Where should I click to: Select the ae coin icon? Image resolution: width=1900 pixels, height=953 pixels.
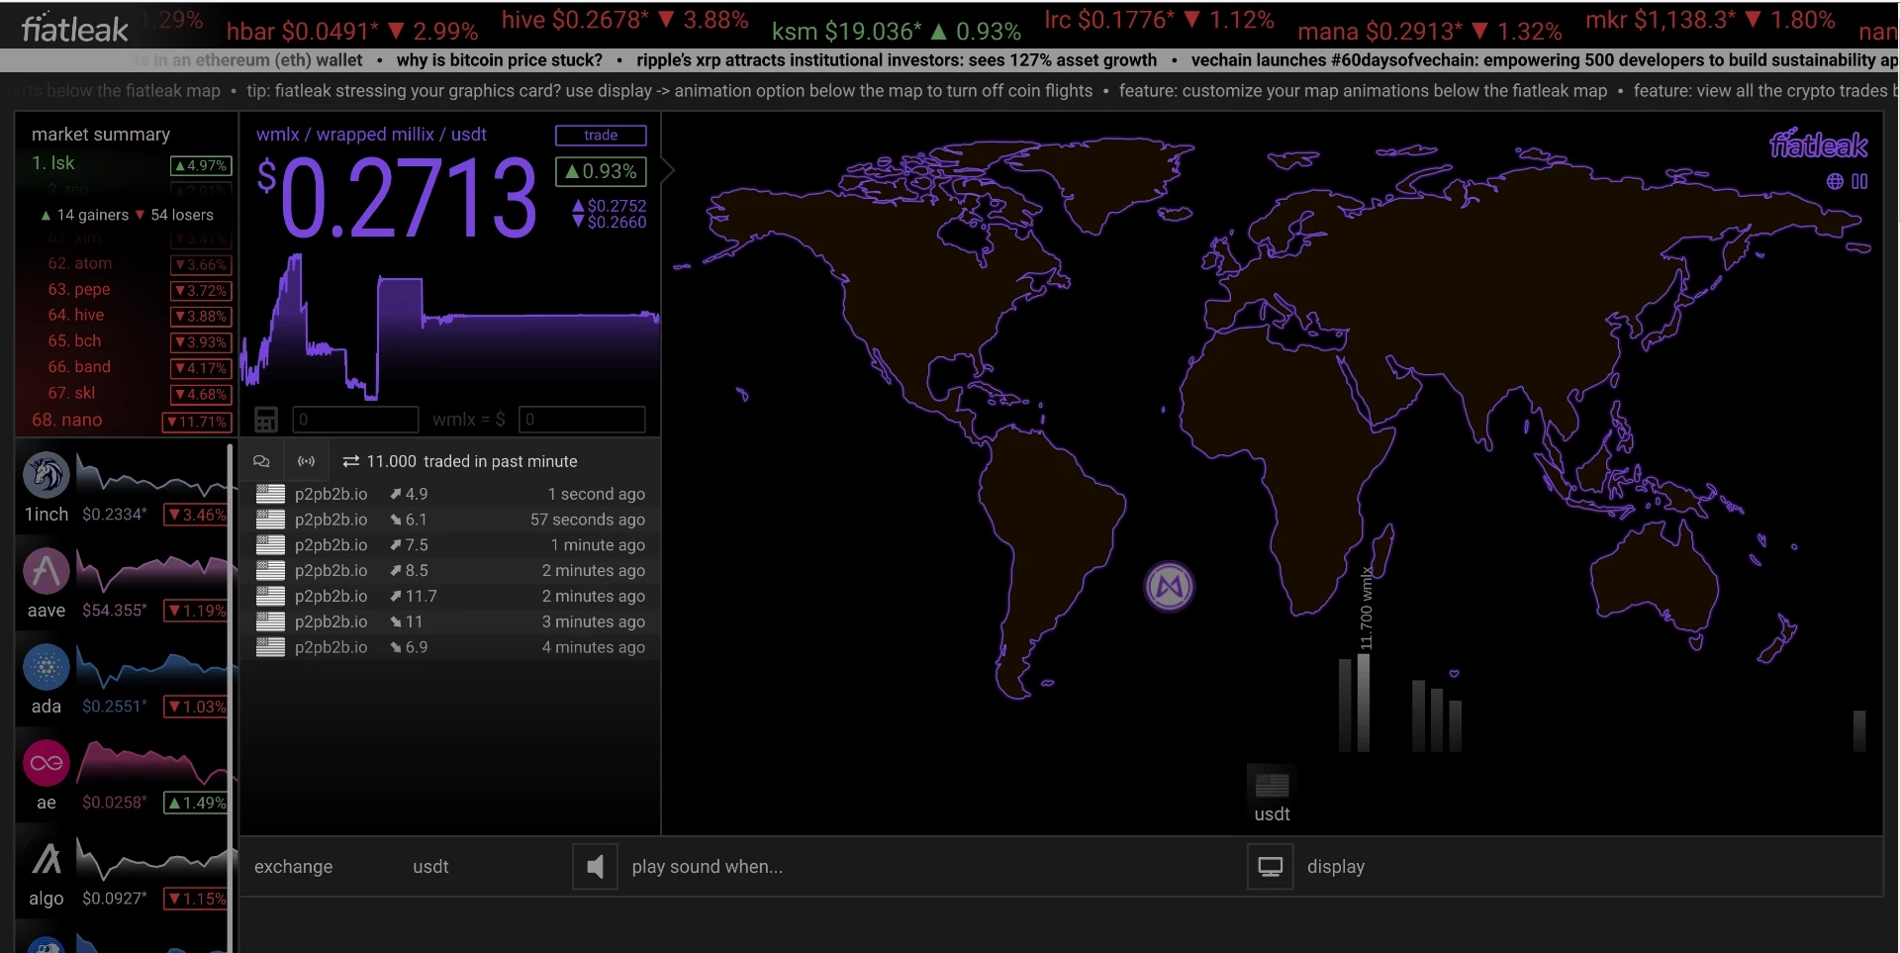pos(47,763)
